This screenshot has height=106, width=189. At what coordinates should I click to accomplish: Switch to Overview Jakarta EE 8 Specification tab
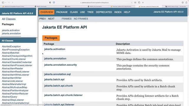click(122, 6)
